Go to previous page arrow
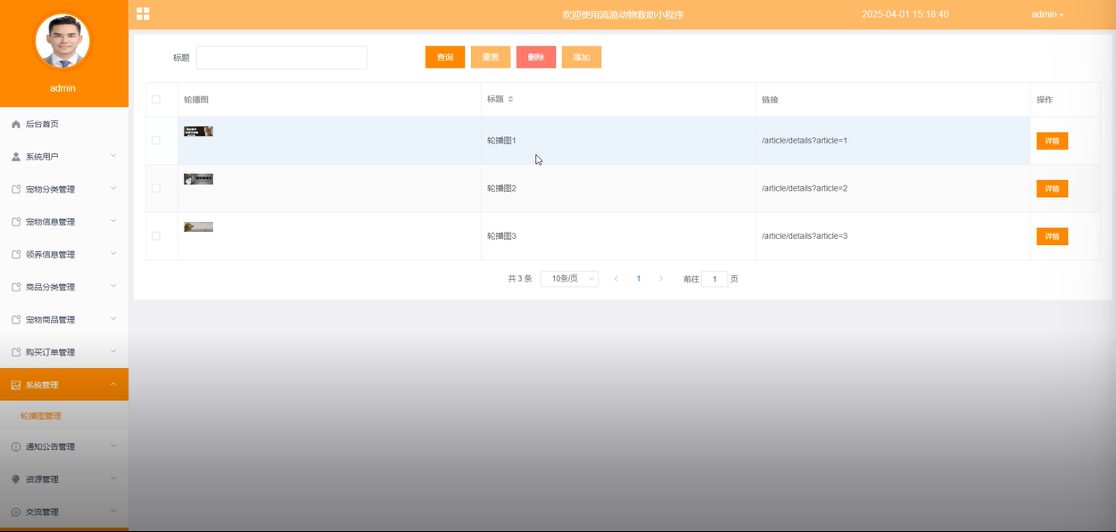The image size is (1116, 532). coord(616,279)
